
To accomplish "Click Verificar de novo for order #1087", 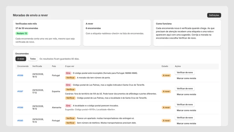I will tap(185, 89).
